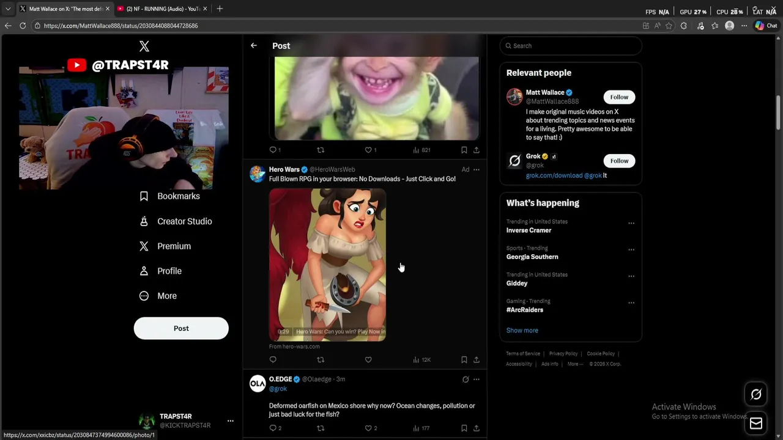The image size is (783, 440).
Task: Open #ArcRaiders trend options menu
Action: click(631, 302)
